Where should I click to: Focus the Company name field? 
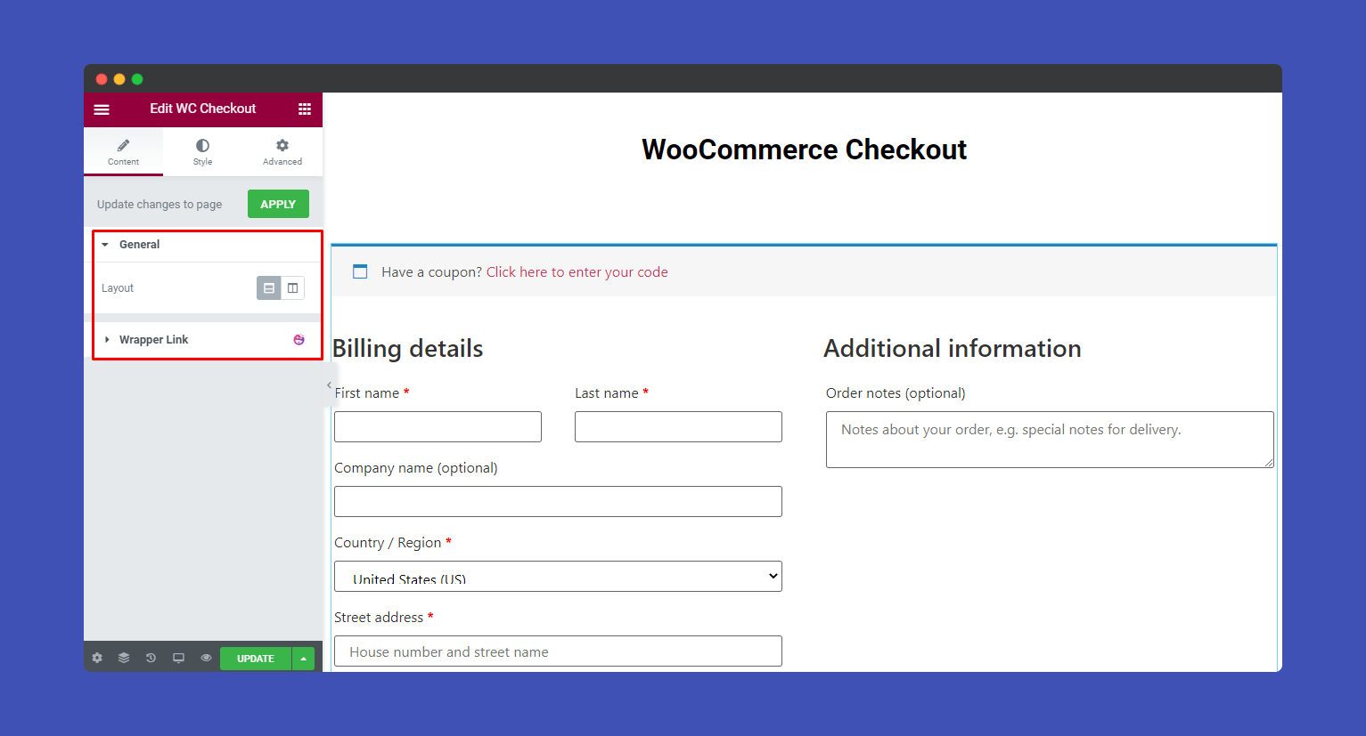[558, 501]
